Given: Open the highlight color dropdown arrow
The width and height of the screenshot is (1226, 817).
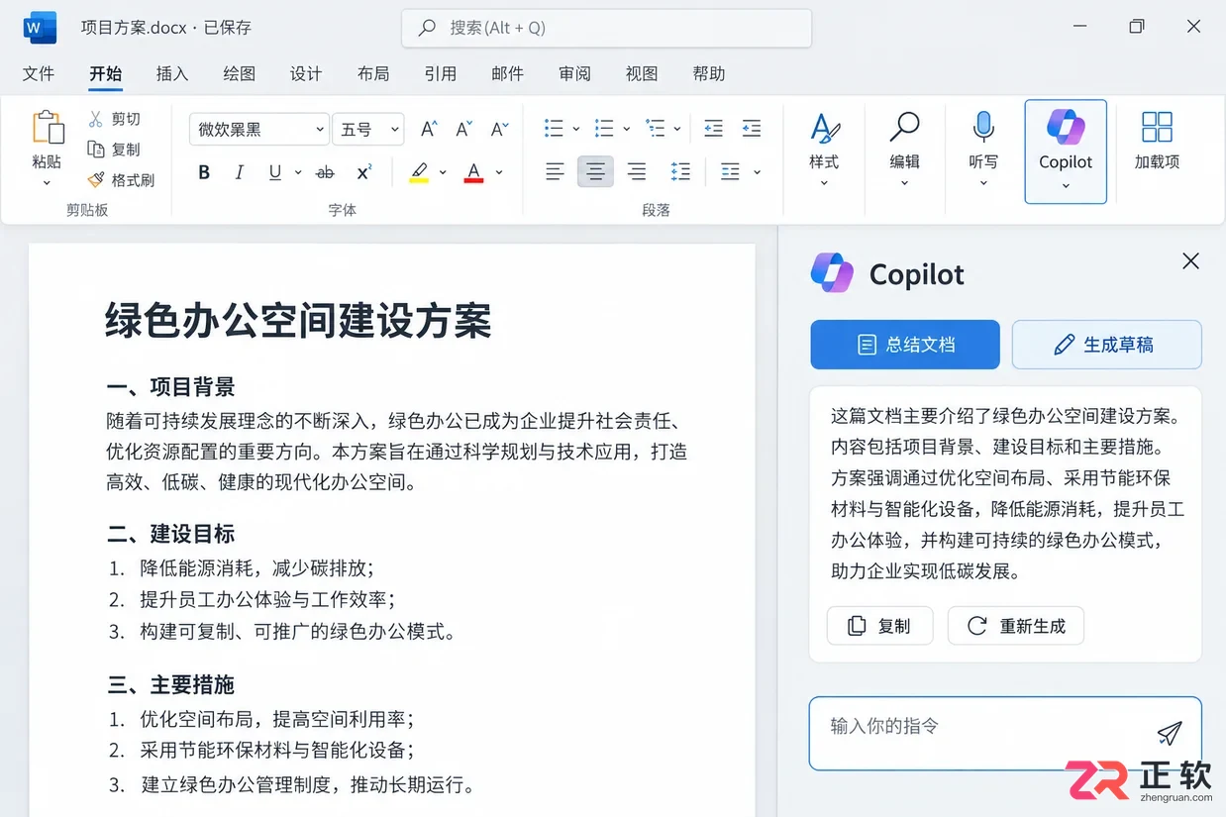Looking at the screenshot, I should [443, 172].
